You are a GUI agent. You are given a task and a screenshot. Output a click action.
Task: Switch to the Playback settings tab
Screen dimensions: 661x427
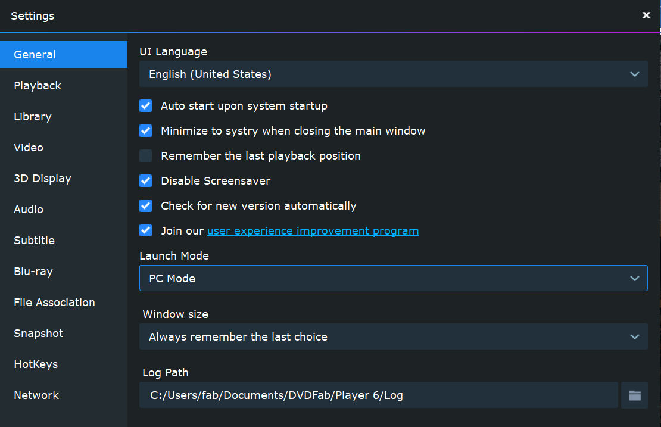tap(38, 86)
